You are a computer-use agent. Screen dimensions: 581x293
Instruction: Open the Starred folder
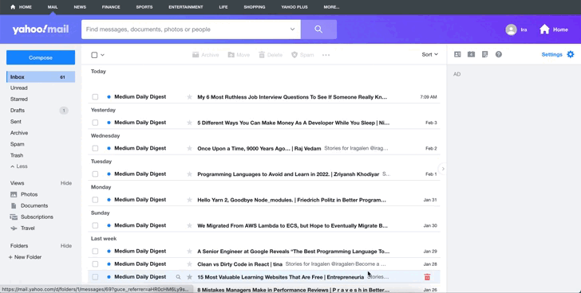point(19,99)
